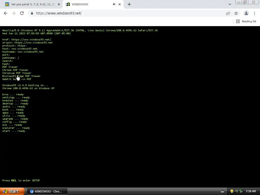260x195 pixels.
Task: Click the 'audio ... ready' line
Action: tap(14, 107)
